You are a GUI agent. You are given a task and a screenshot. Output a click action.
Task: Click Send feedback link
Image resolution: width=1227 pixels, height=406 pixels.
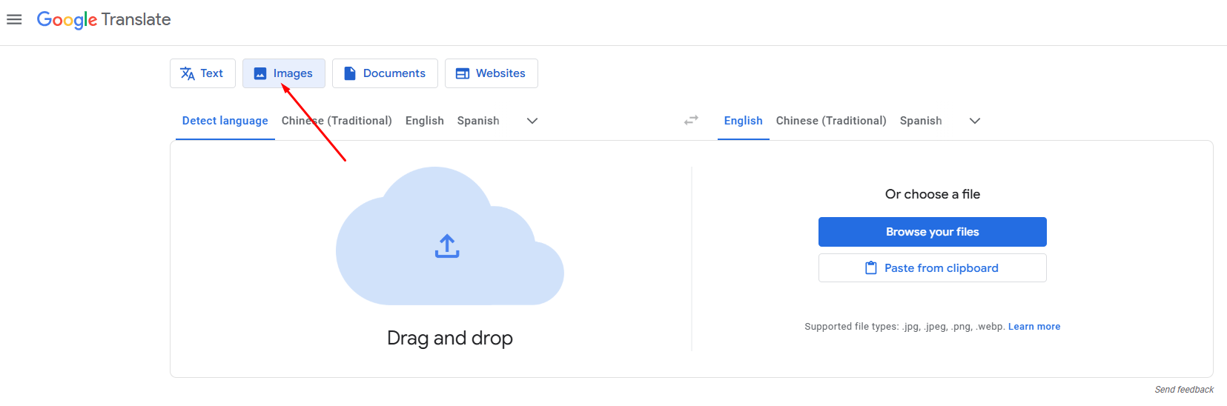pyautogui.click(x=1183, y=390)
